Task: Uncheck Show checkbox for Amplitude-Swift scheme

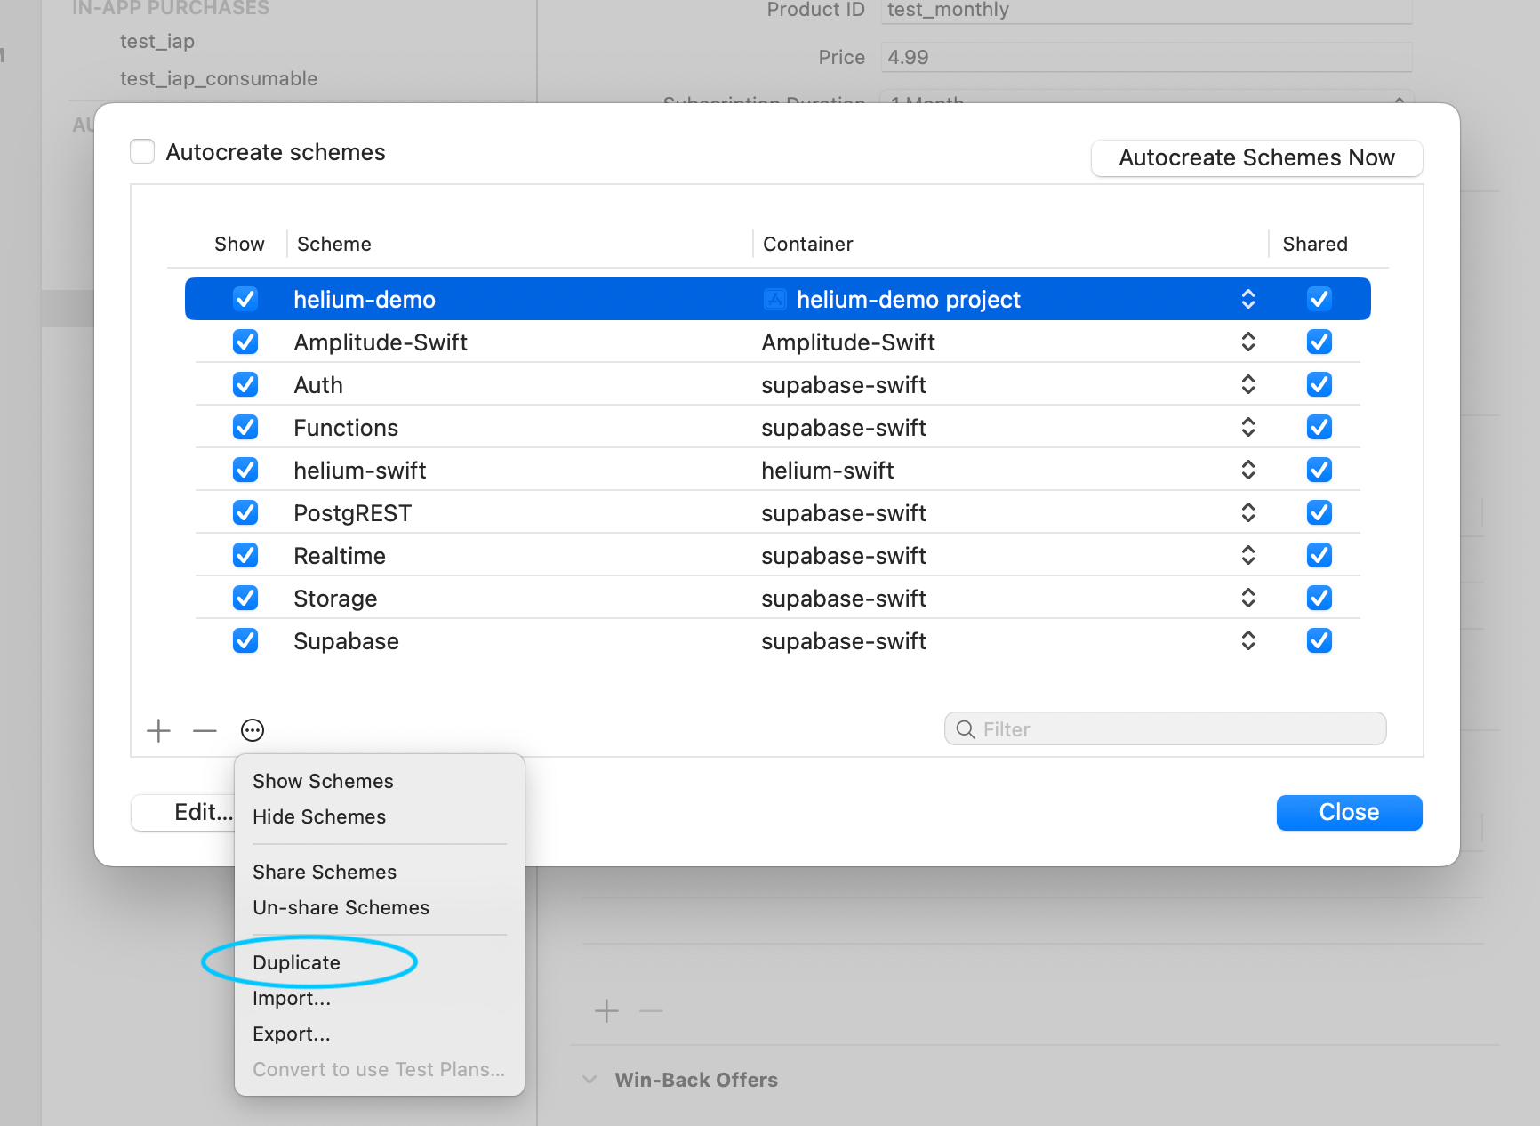Action: point(245,342)
